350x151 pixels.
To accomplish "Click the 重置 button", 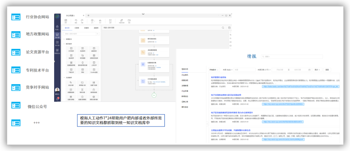I will [327, 70].
